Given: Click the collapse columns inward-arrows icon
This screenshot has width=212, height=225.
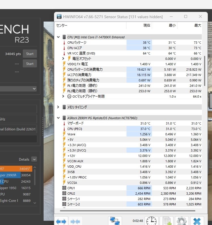Looking at the screenshot, I should (75, 221).
